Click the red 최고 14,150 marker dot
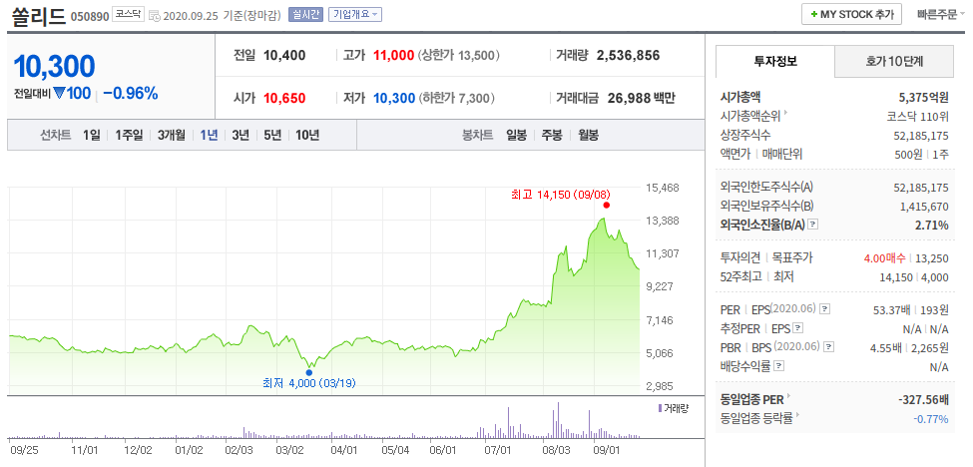The image size is (973, 467). pyautogui.click(x=607, y=206)
